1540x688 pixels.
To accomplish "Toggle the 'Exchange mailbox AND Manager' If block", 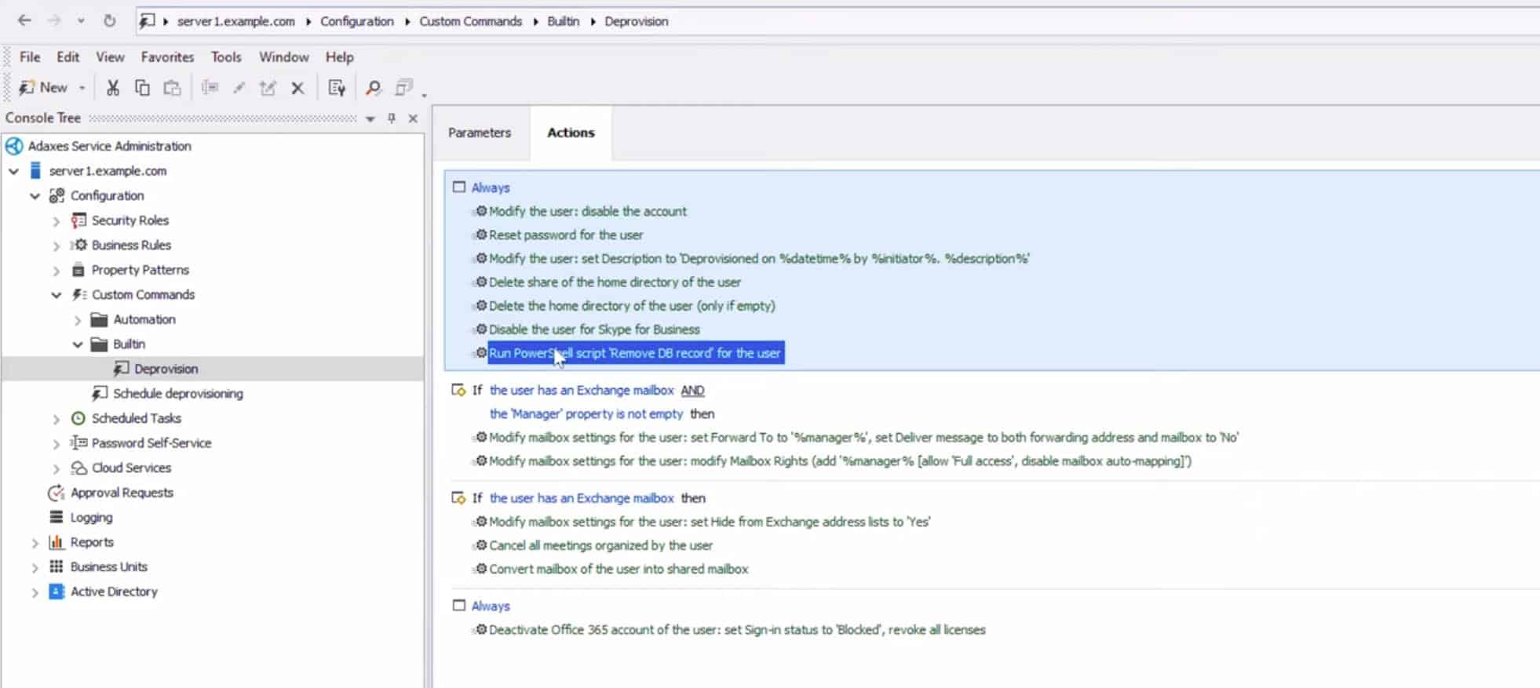I will coord(459,389).
